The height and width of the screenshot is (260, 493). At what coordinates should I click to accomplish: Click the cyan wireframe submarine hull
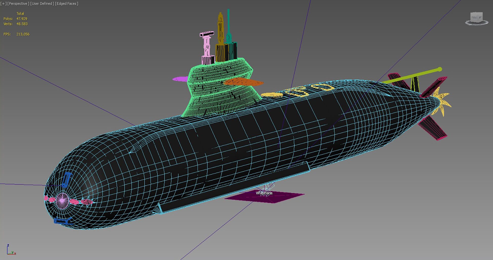click(228, 152)
